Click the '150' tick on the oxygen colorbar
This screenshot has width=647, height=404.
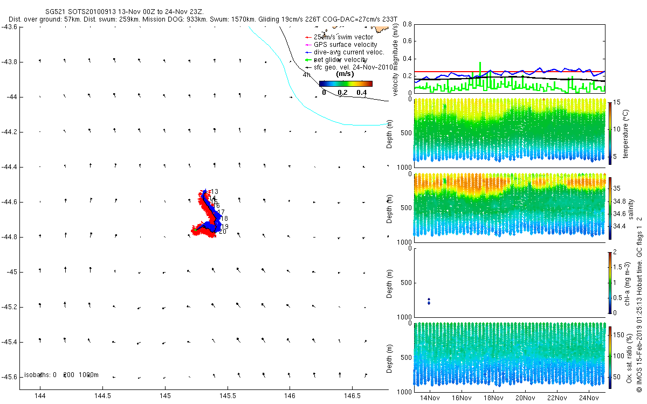coord(619,335)
